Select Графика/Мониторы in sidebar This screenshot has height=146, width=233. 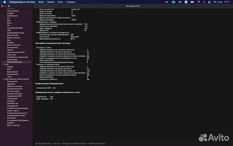(x=16, y=33)
